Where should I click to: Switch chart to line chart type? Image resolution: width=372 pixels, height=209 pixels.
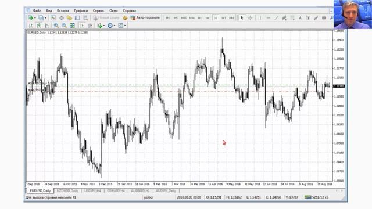[x=47, y=26]
